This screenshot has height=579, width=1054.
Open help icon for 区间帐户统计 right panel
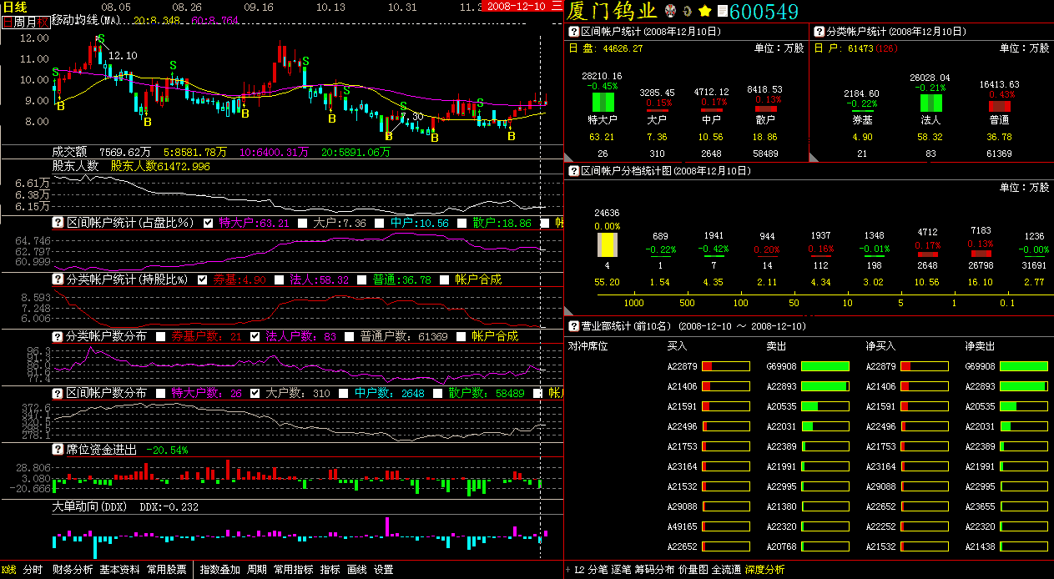(x=573, y=32)
